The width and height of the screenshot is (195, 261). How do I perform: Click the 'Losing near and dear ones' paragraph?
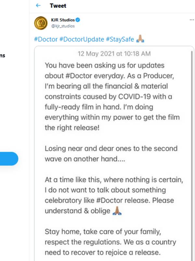coord(111,154)
